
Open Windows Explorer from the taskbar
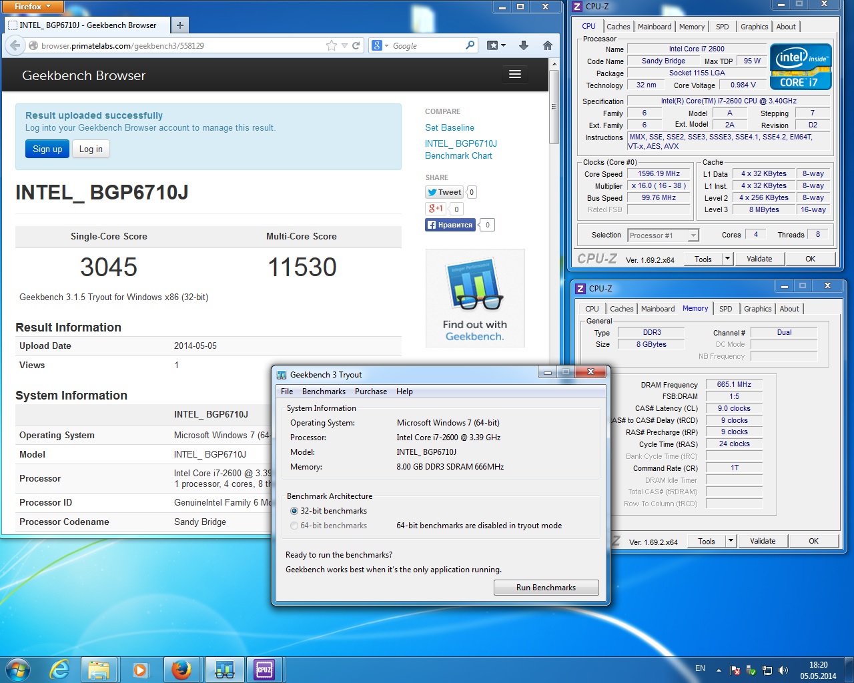point(99,670)
